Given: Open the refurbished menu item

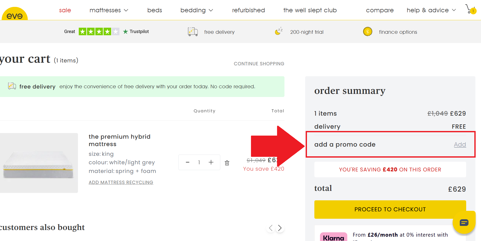Looking at the screenshot, I should [248, 10].
